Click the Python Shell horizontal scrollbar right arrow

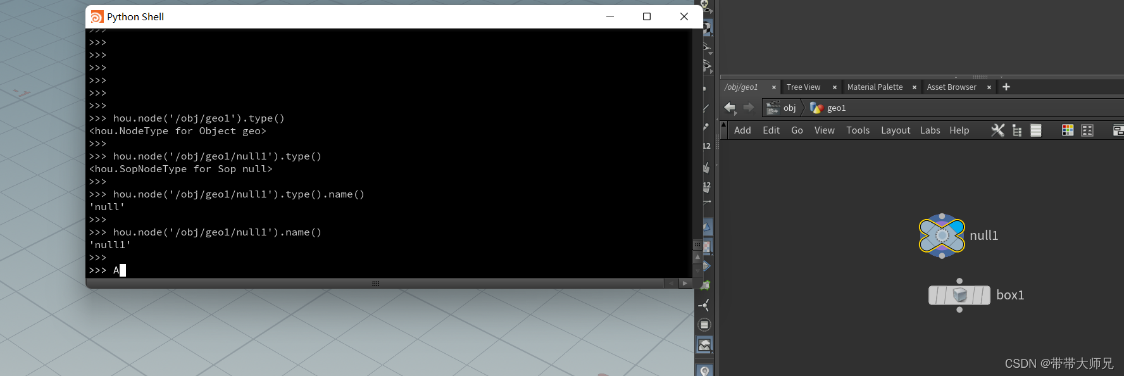685,283
